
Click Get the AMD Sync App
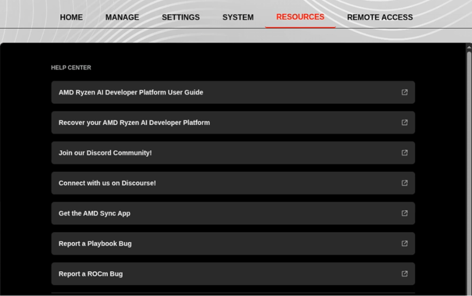pos(233,213)
